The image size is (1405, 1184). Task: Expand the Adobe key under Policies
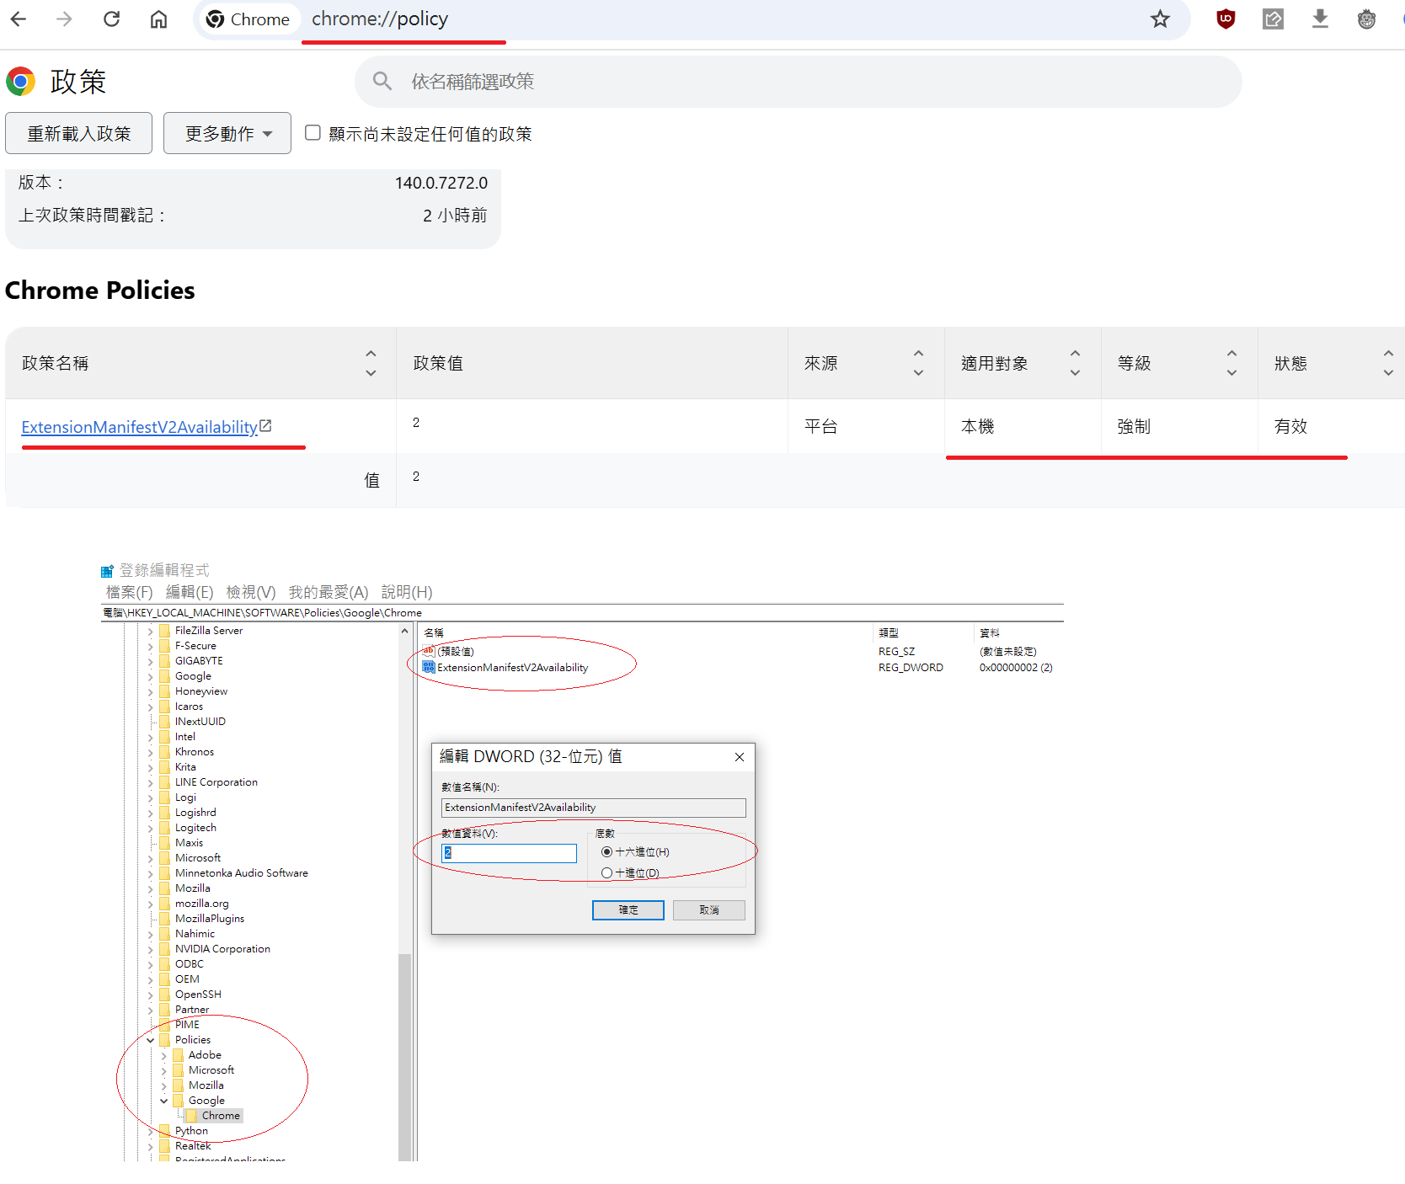(164, 1055)
